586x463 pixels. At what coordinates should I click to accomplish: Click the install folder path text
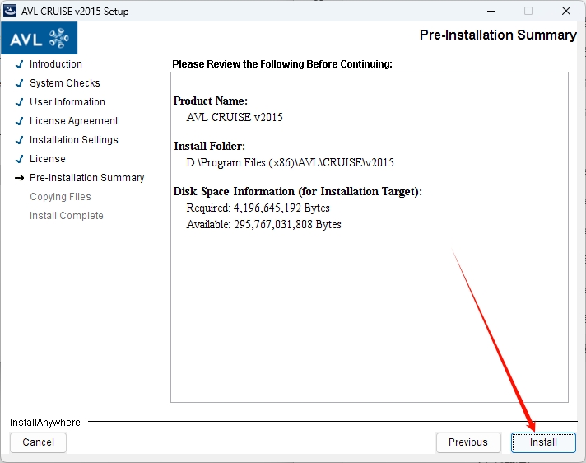pos(290,163)
